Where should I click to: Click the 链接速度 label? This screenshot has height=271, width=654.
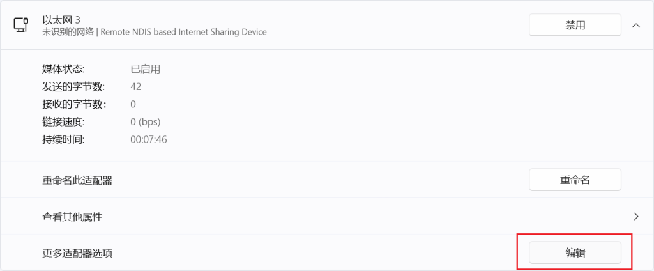[x=63, y=121]
